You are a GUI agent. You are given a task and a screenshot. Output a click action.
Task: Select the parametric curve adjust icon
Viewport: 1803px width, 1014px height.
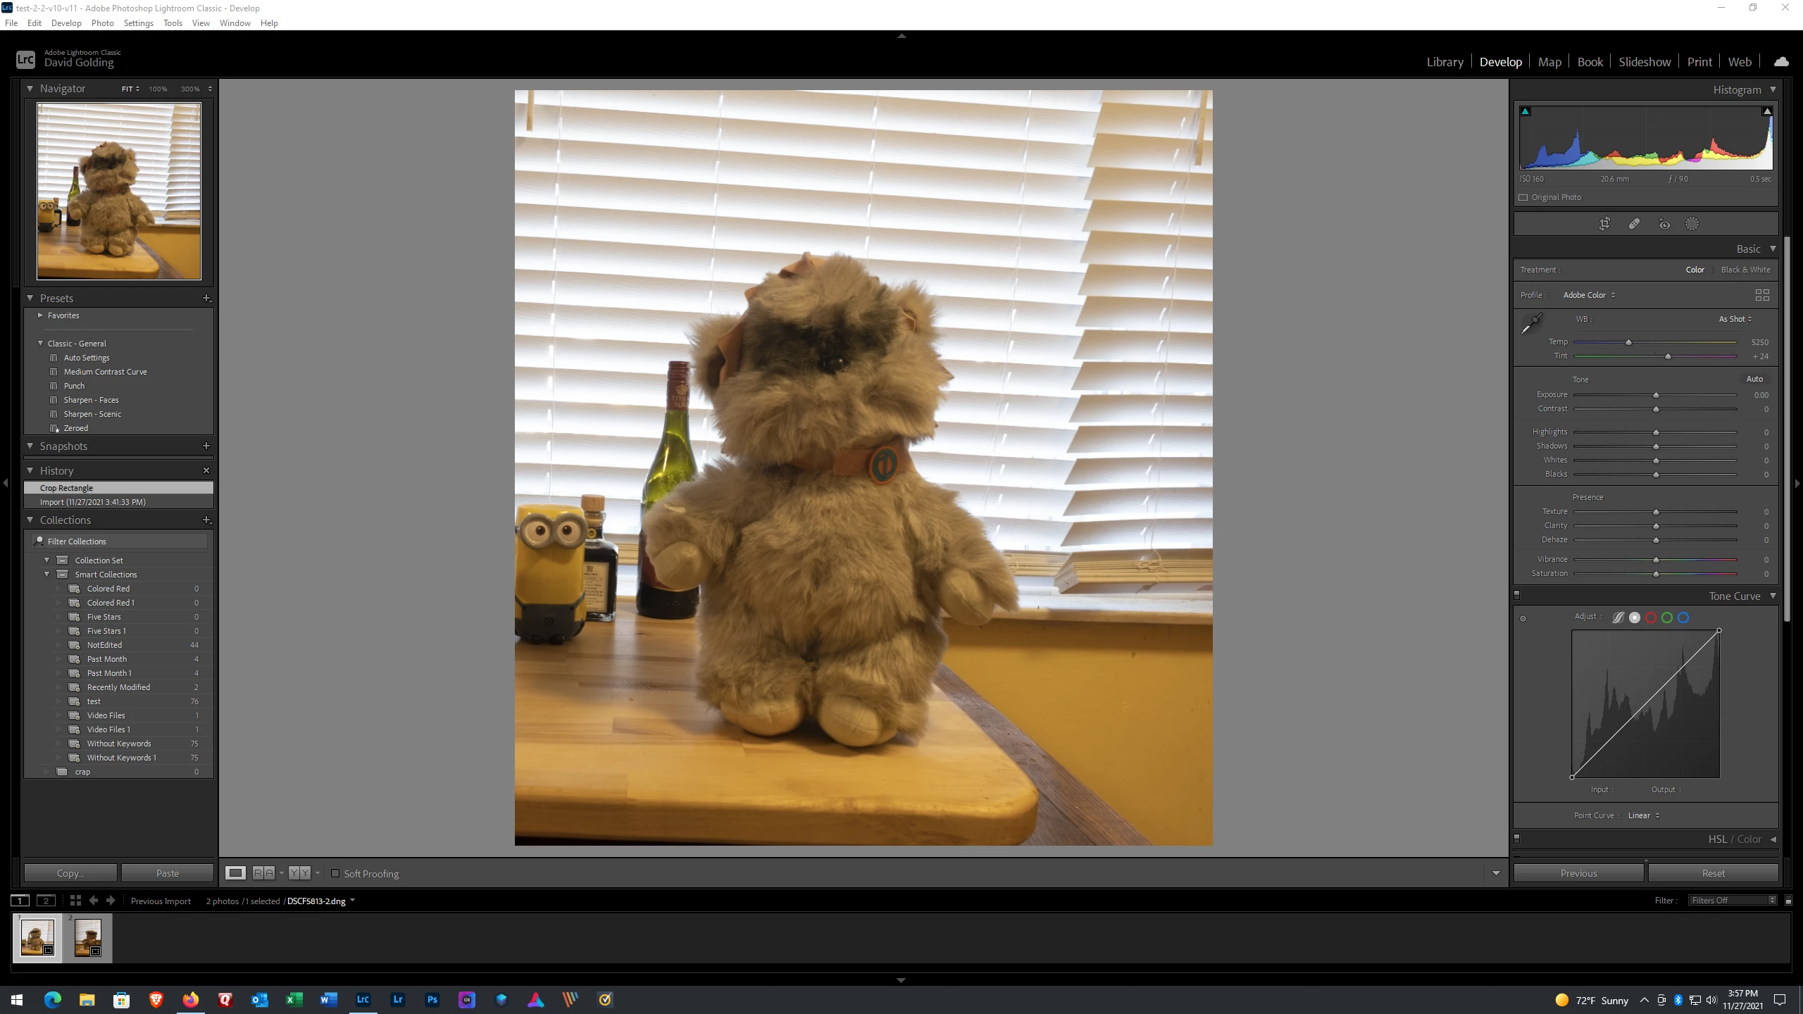tap(1618, 618)
